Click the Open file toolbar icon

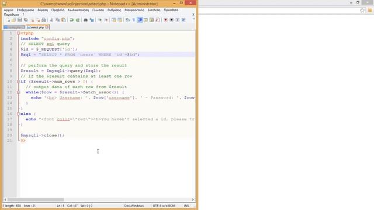tap(13, 20)
